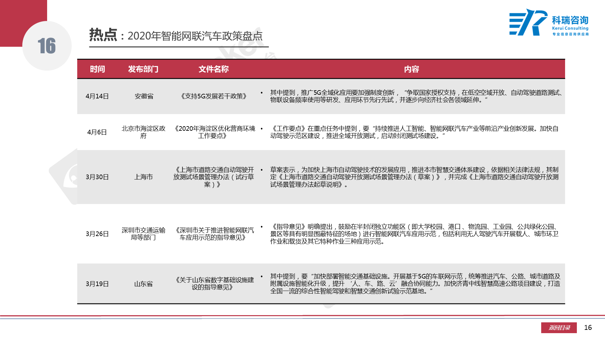Select 《关于山东省数字基础设施建设的指导意见》 cell
605x340 pixels.
coord(214,283)
